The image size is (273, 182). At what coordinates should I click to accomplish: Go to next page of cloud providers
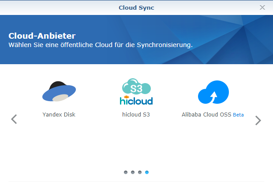point(258,120)
